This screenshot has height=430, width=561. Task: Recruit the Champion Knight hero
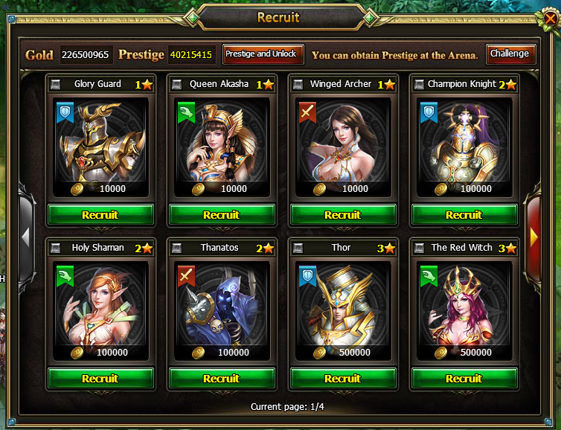coord(464,215)
